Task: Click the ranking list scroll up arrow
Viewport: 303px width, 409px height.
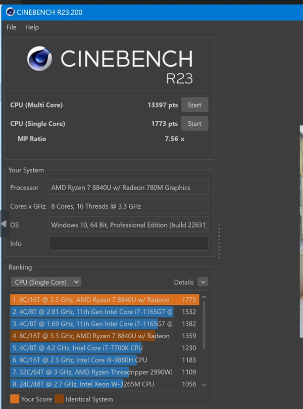Action: tap(204, 297)
